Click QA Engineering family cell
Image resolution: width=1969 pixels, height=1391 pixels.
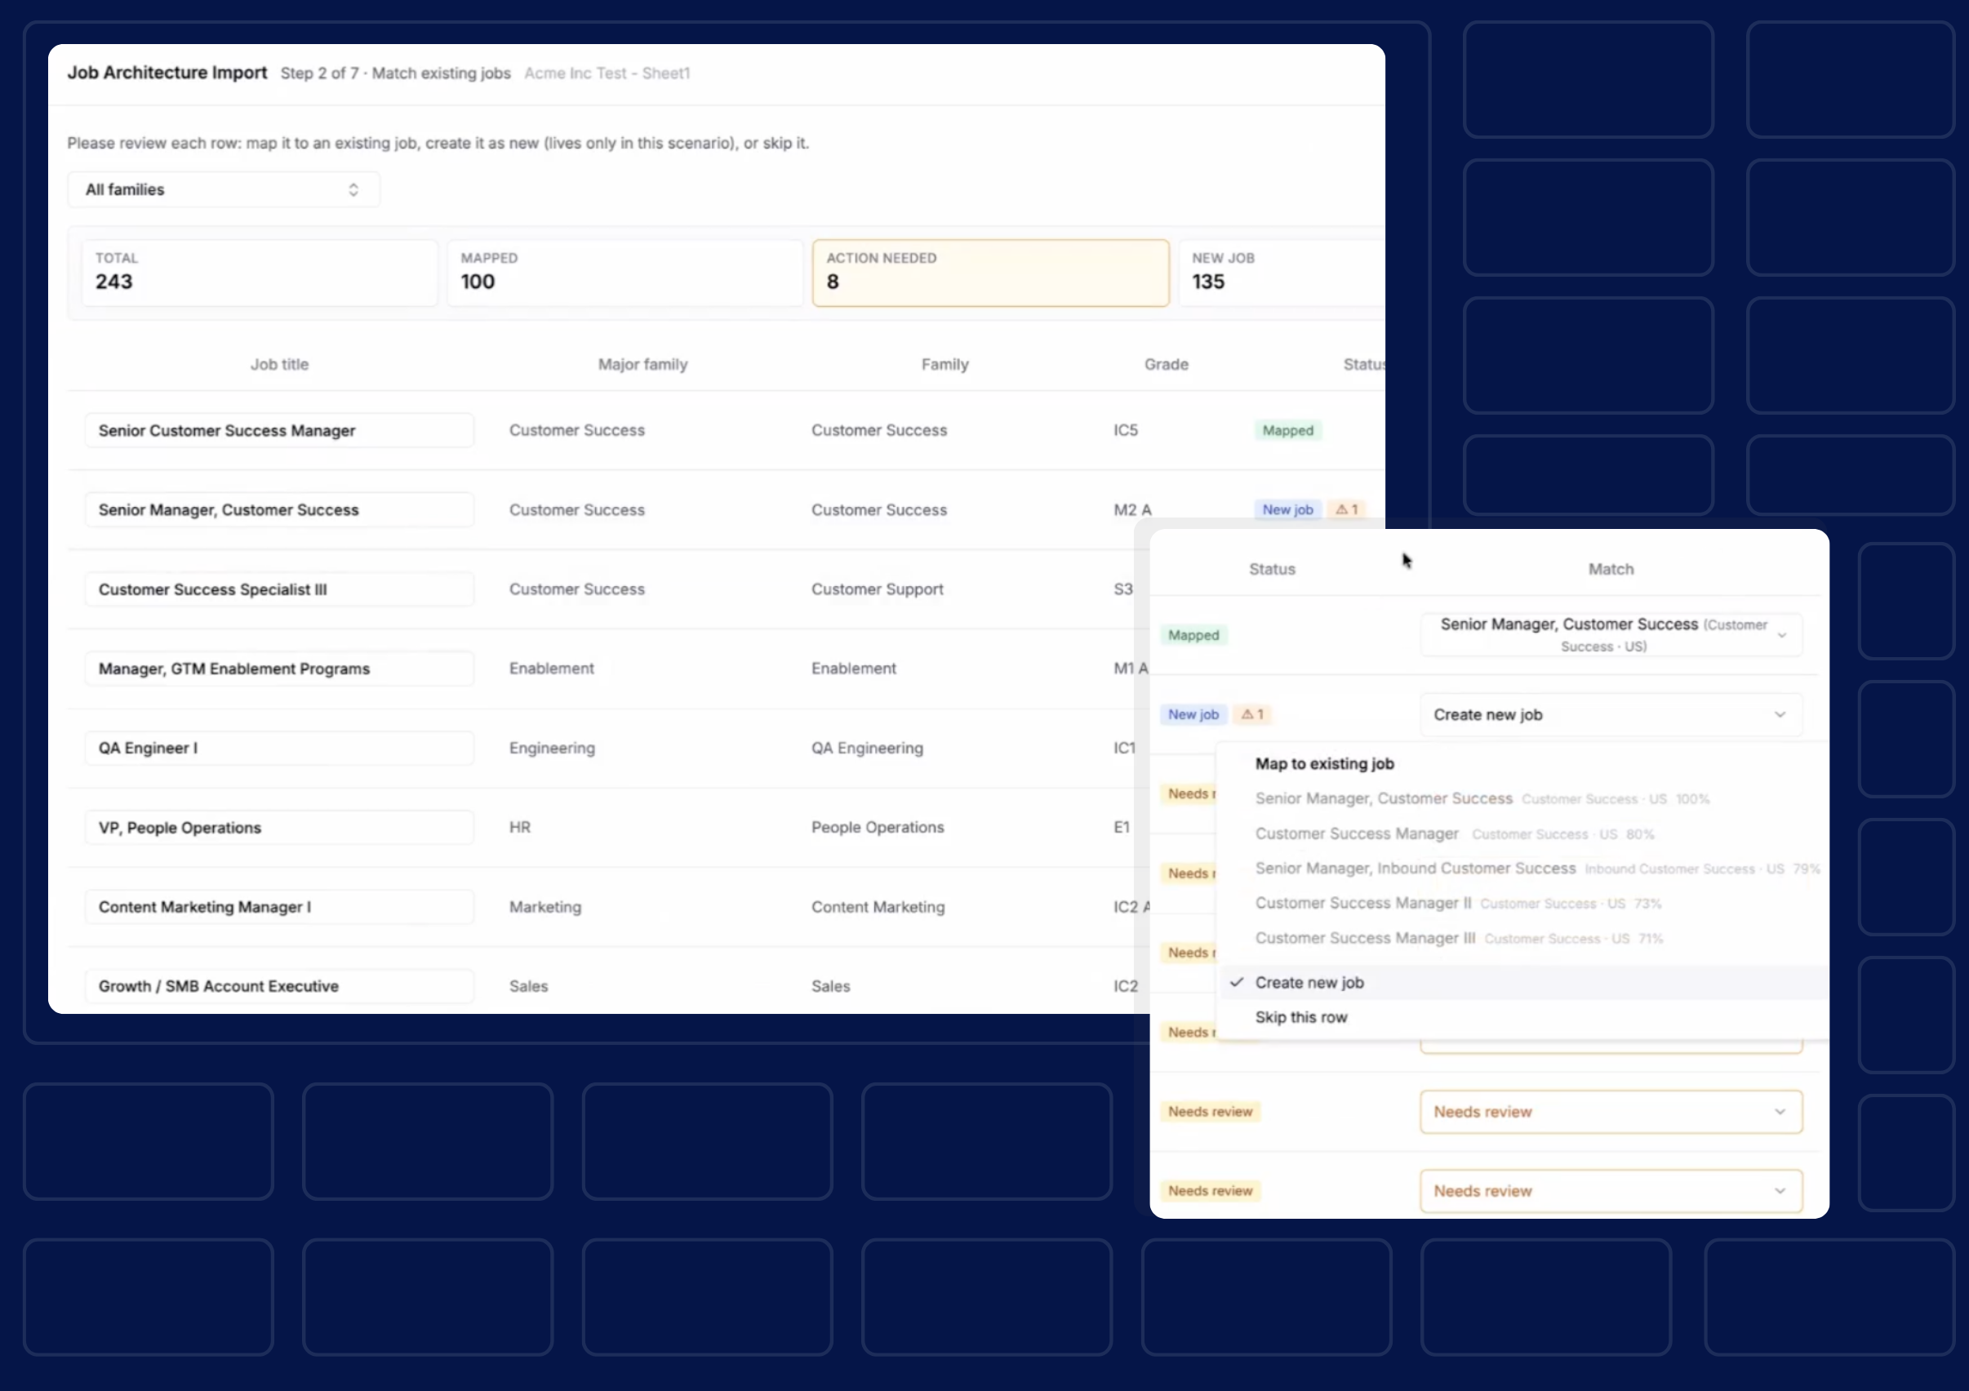click(x=867, y=748)
